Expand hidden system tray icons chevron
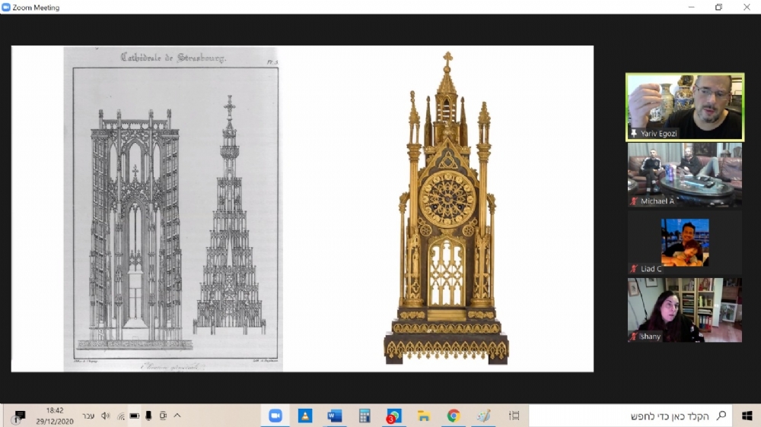 [x=177, y=416]
